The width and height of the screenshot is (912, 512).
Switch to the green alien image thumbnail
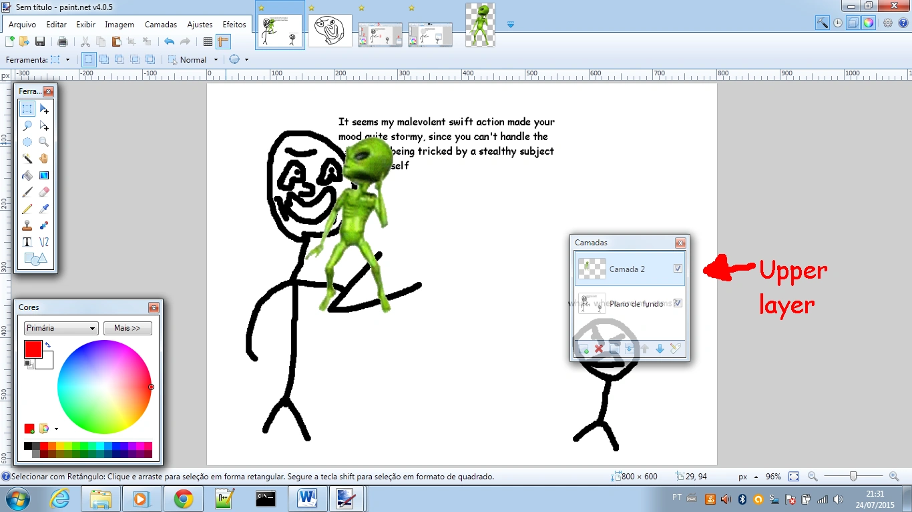click(480, 25)
